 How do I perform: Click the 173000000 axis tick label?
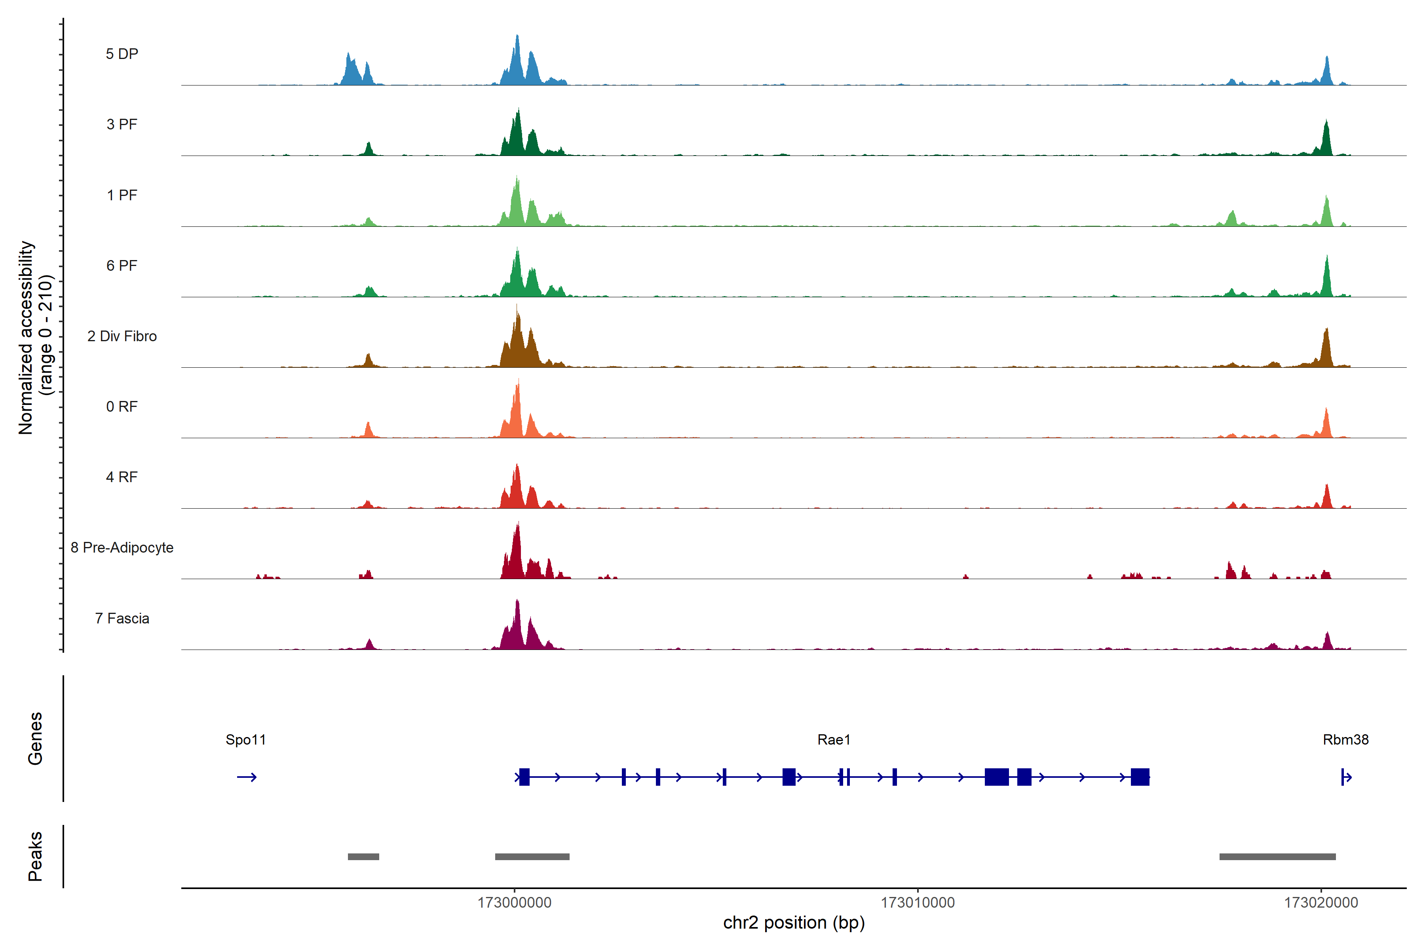click(514, 903)
